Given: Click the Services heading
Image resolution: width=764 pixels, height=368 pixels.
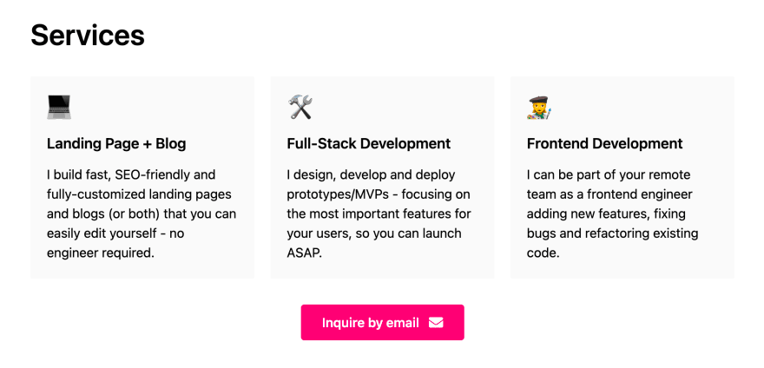Looking at the screenshot, I should click(88, 35).
